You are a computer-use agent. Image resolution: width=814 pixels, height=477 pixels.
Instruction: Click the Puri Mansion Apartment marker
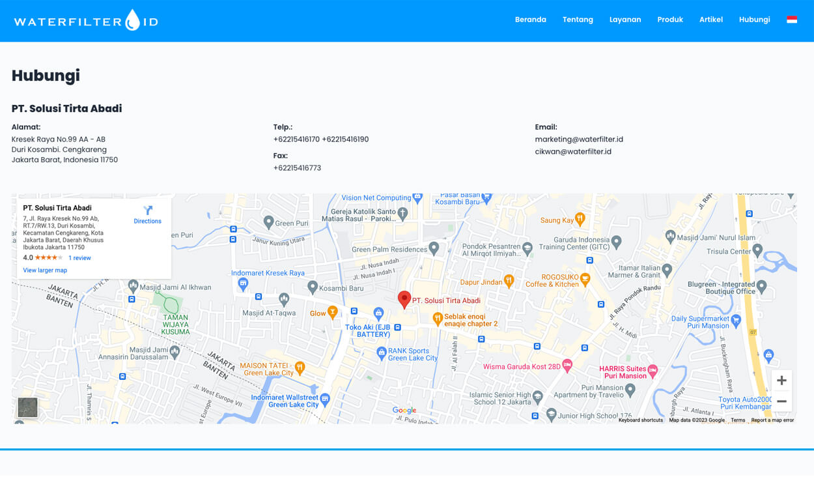pos(630,390)
